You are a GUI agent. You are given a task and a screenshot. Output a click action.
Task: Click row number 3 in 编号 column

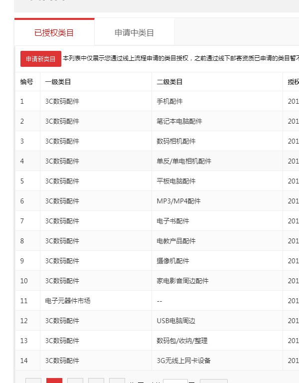pos(22,141)
